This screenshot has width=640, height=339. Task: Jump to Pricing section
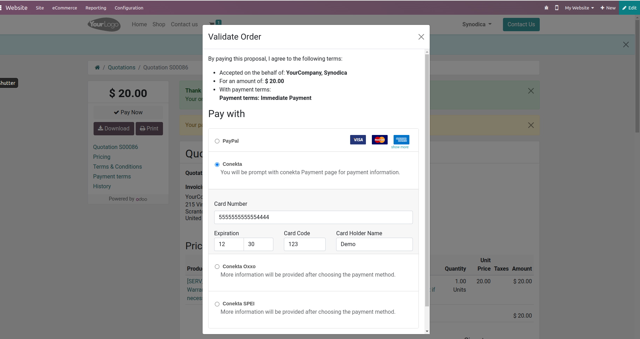point(102,157)
